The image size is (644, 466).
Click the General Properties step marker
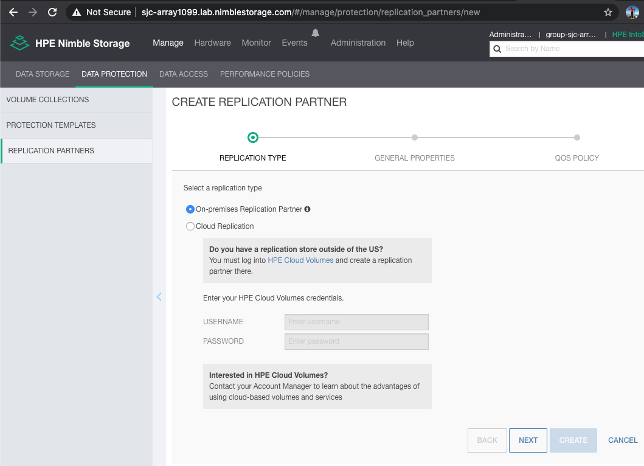point(415,137)
